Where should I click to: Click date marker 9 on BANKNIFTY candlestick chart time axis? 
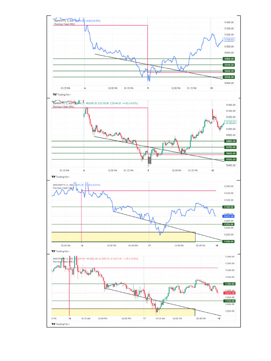point(148,171)
